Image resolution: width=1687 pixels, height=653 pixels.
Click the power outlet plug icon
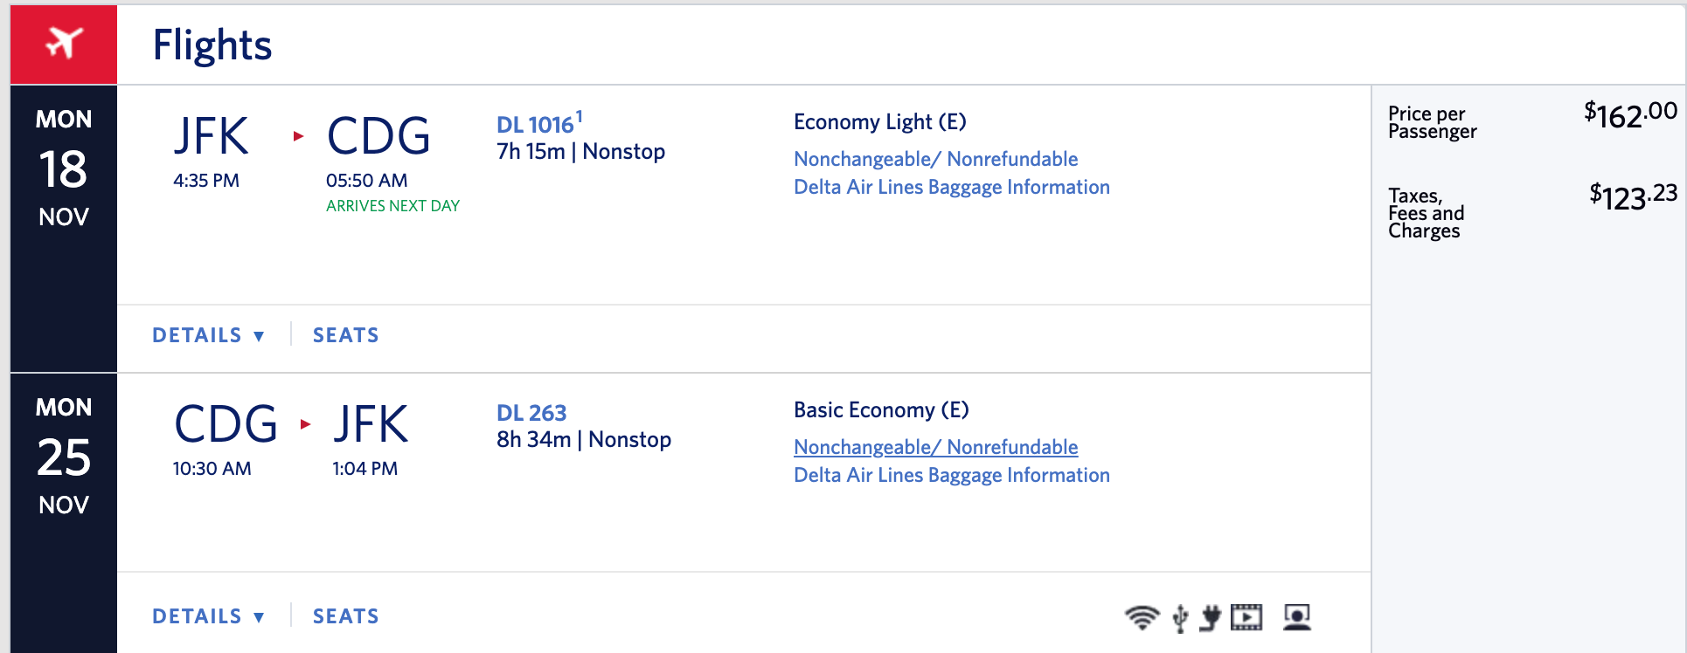tap(1211, 617)
